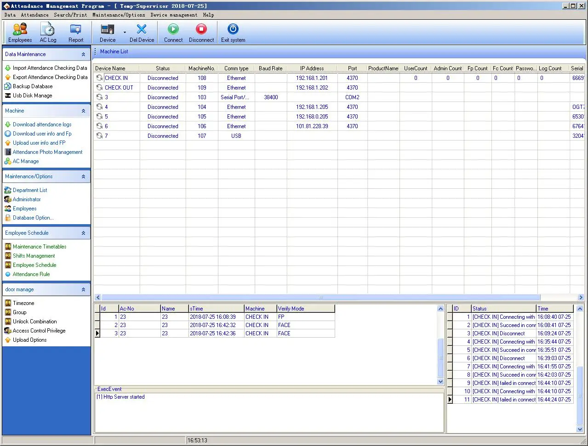Image resolution: width=588 pixels, height=446 pixels.
Task: Collapse the Data Maintenance panel
Action: 83,55
